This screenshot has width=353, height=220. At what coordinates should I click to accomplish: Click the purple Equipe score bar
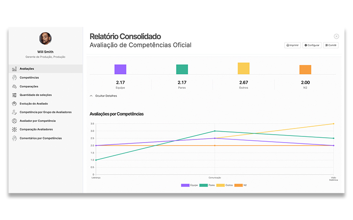120,70
